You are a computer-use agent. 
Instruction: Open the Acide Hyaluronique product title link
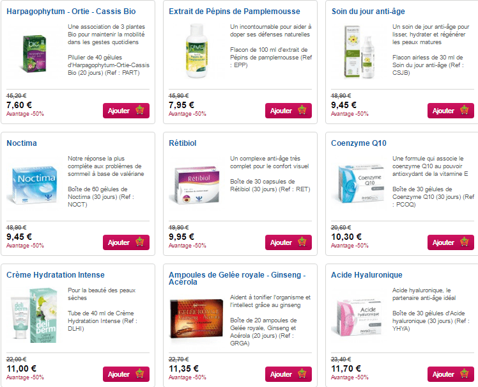(x=367, y=275)
